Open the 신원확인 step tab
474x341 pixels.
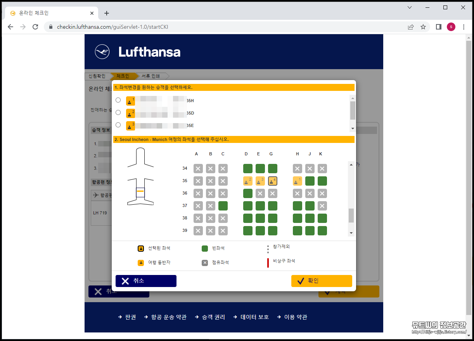click(97, 76)
